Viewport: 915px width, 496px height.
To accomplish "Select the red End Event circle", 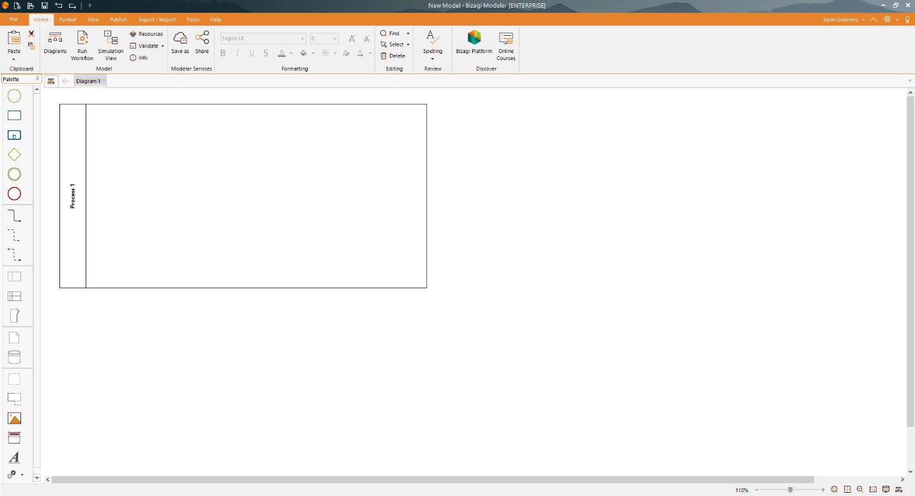I will pyautogui.click(x=14, y=194).
